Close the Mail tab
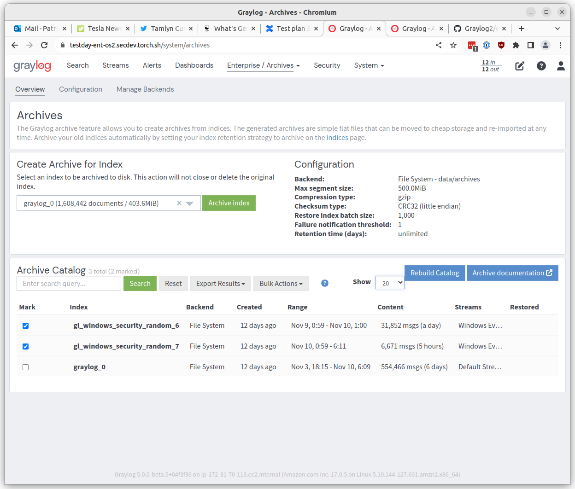The width and height of the screenshot is (575, 489). coord(65,29)
